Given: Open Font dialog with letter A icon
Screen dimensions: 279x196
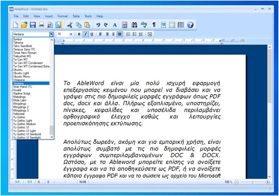Looking at the screenshot, I should (115, 25).
